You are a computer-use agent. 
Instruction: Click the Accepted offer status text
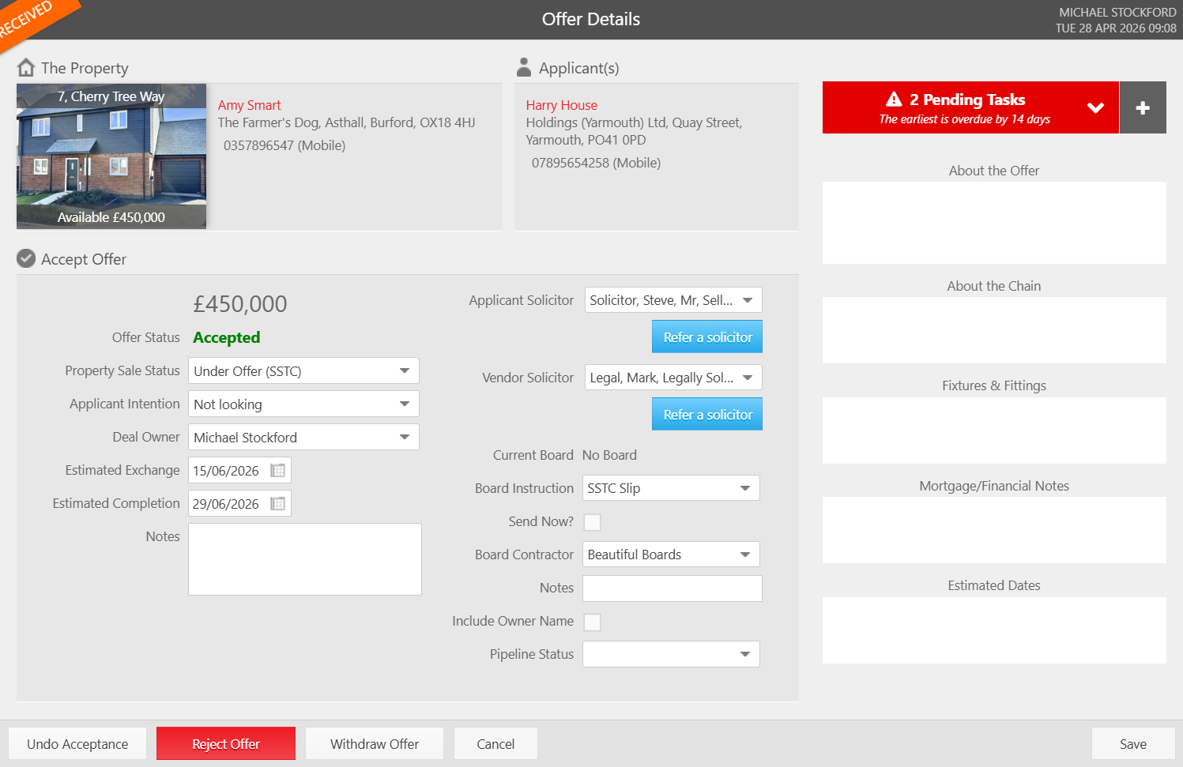227,337
